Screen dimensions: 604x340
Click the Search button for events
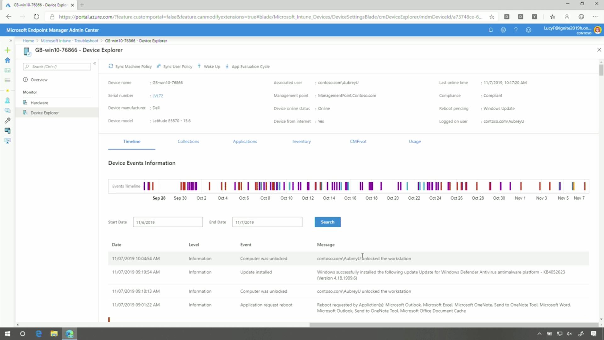[328, 222]
